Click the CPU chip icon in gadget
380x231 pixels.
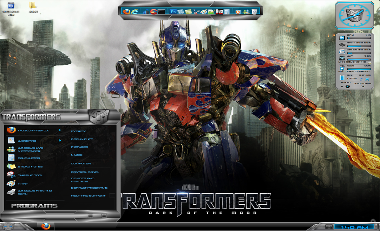click(342, 38)
